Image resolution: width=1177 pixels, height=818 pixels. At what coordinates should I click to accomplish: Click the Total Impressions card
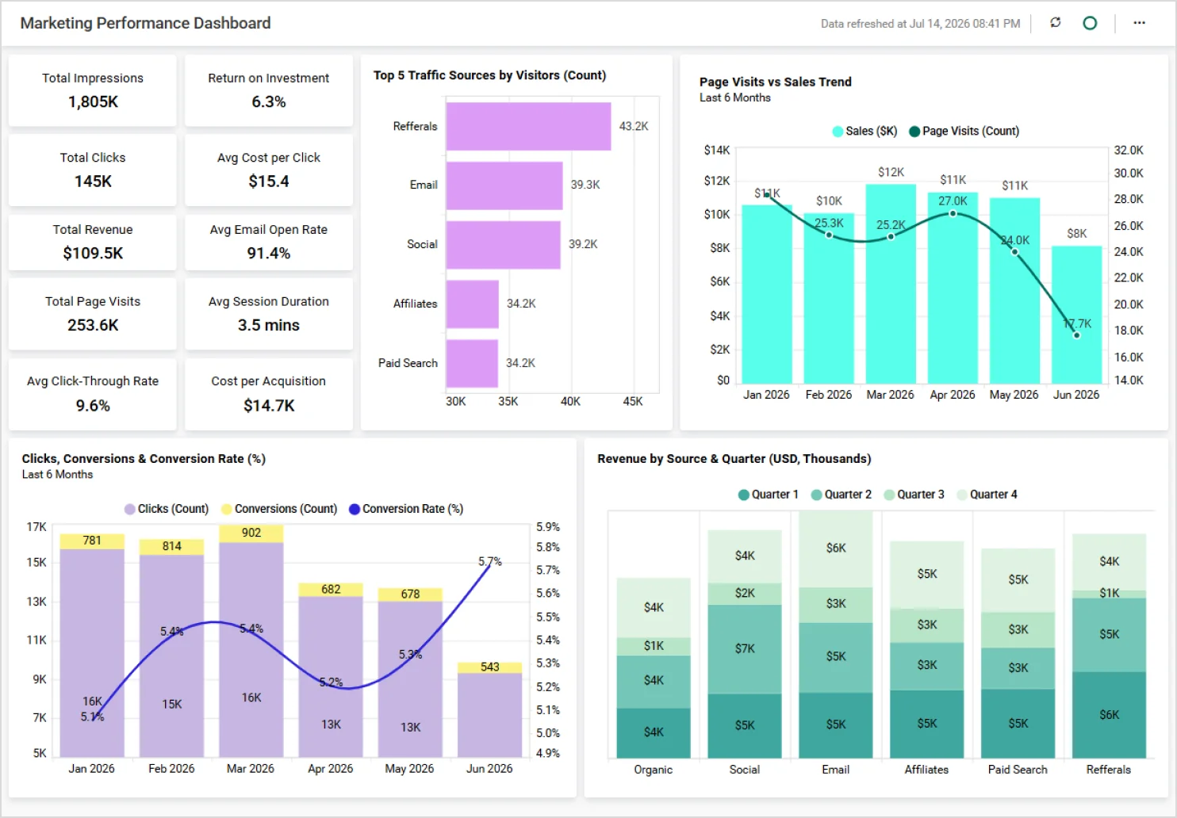(x=93, y=90)
